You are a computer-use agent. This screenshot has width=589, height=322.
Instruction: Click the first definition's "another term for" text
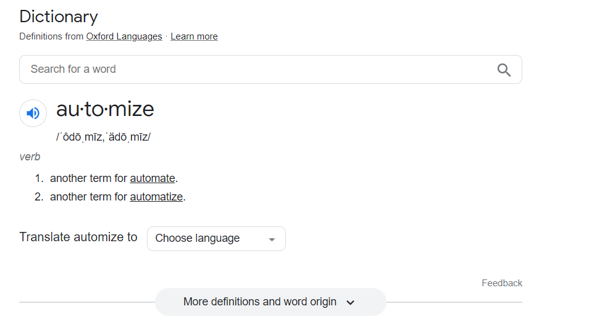[x=88, y=178]
